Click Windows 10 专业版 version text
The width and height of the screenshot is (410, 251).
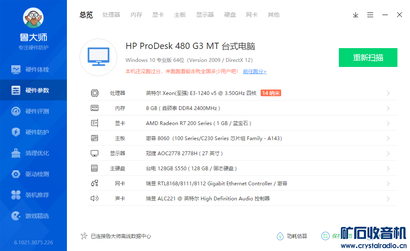click(x=189, y=60)
